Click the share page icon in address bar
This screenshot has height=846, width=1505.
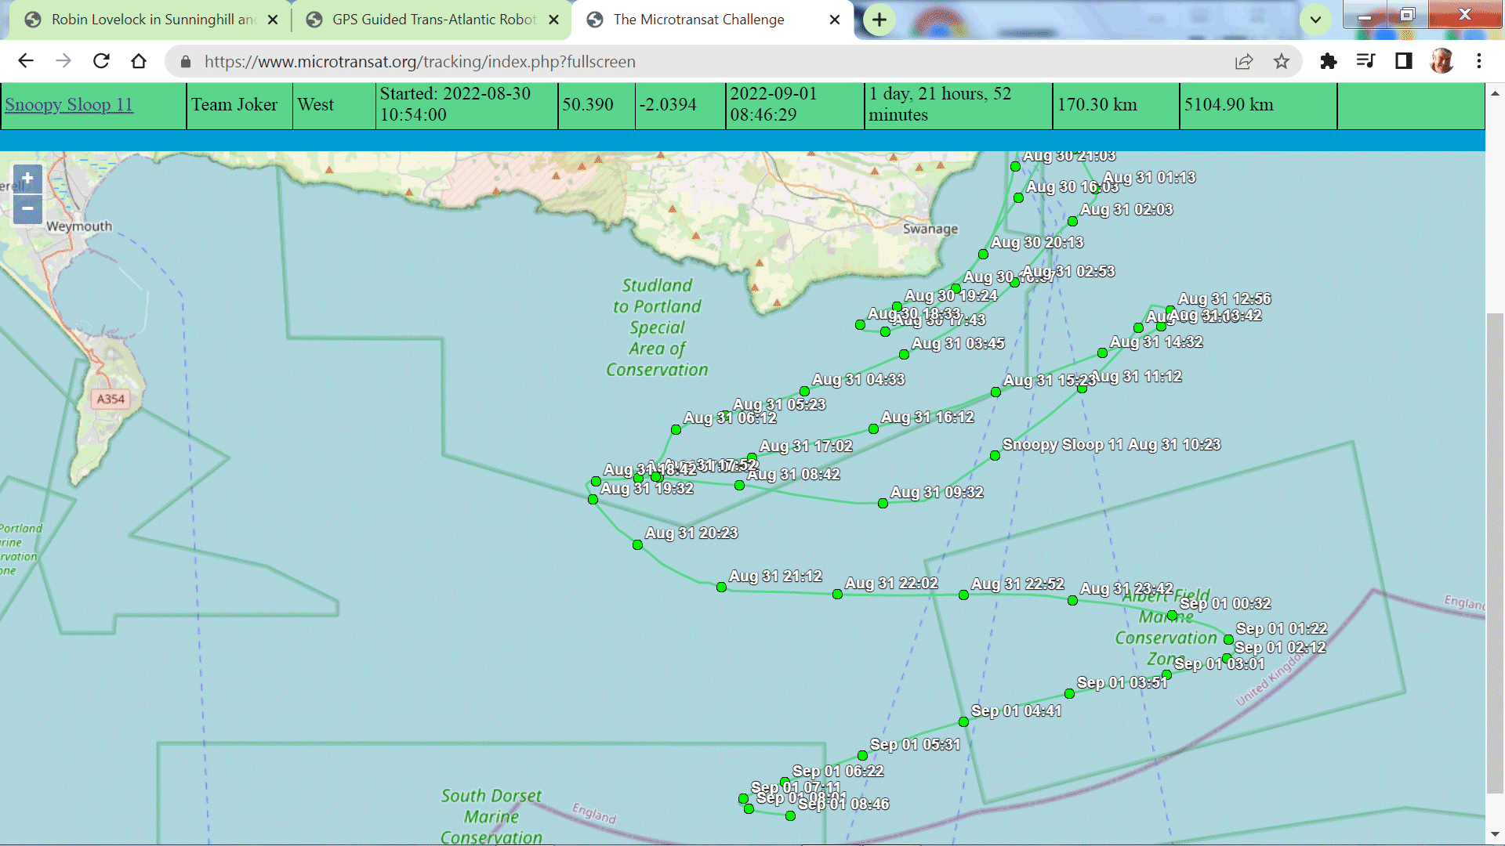tap(1244, 61)
